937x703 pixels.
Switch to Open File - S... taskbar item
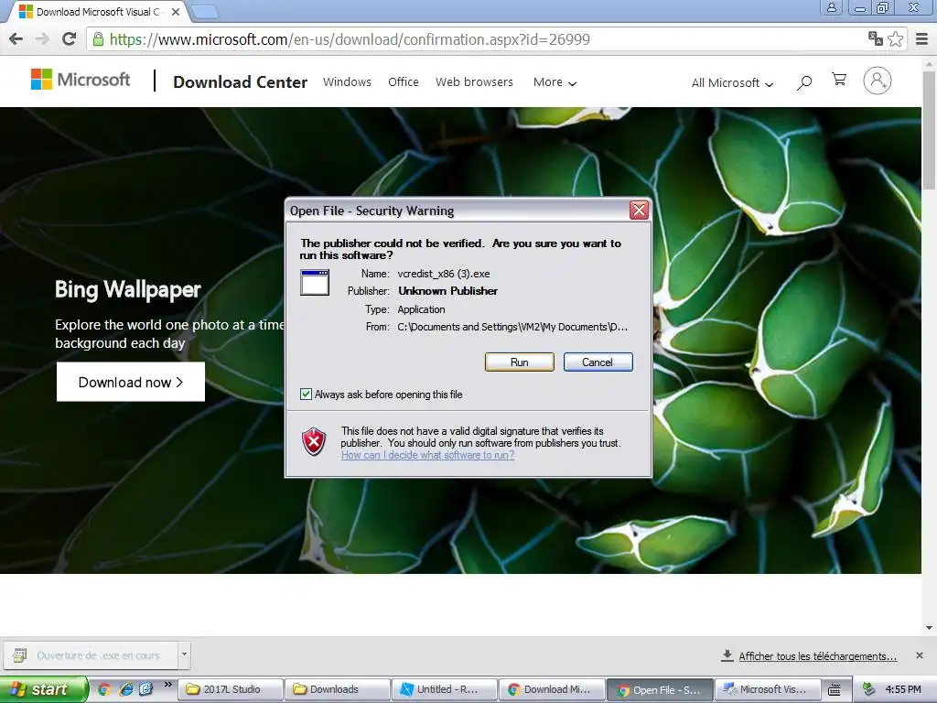(x=660, y=689)
